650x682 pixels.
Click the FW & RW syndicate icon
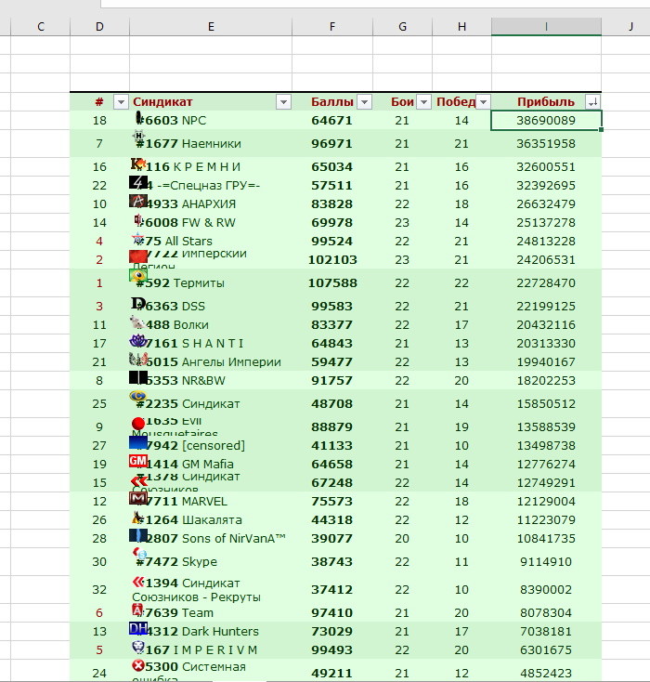click(x=138, y=220)
